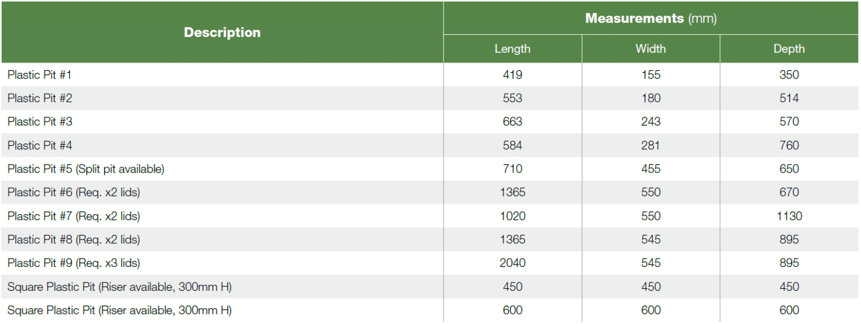Select Plastic Pit #2 width value 180

(651, 98)
